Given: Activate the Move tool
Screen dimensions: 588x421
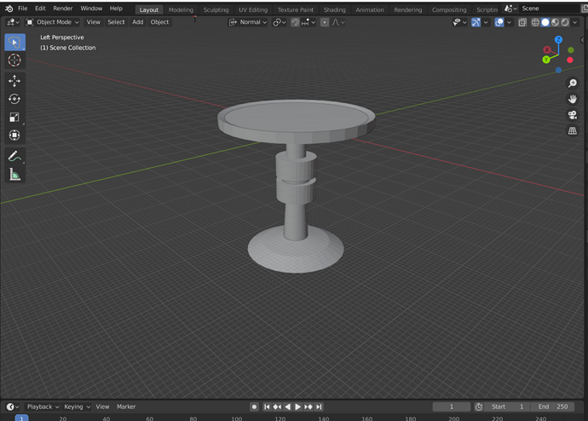Looking at the screenshot, I should (14, 81).
